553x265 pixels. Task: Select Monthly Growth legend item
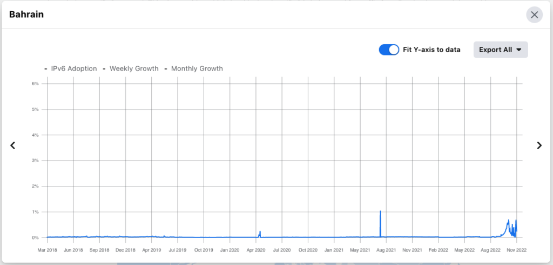coord(197,68)
